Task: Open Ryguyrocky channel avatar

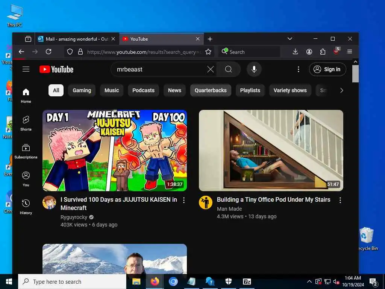Action: 49,203
